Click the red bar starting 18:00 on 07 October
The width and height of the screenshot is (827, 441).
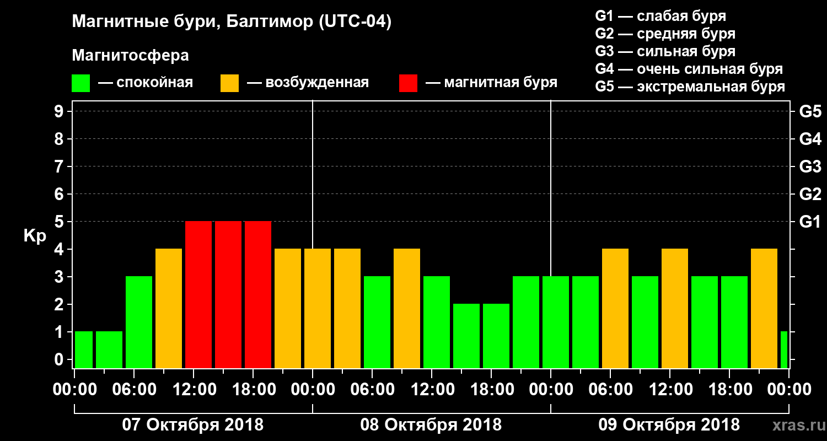(258, 294)
